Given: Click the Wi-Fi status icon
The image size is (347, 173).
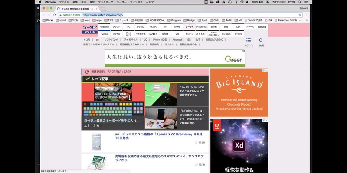Looking at the screenshot, I should [x=242, y=2].
